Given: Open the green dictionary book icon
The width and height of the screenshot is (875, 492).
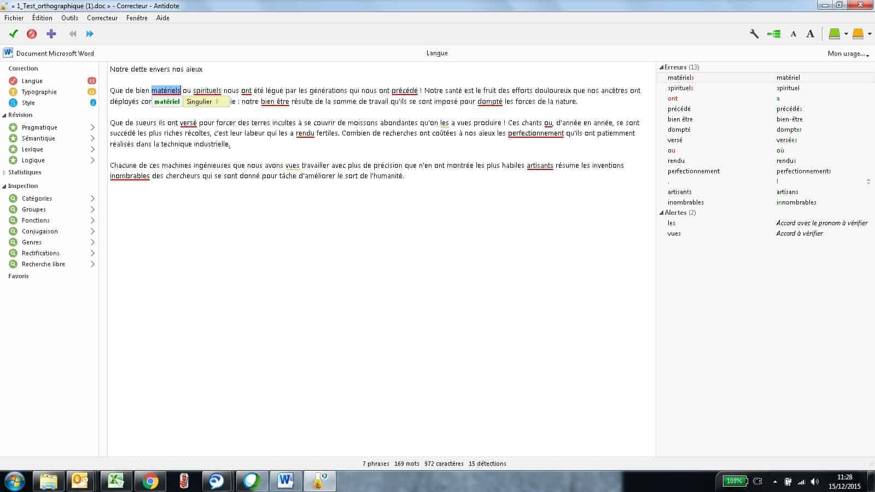Looking at the screenshot, I should [834, 34].
